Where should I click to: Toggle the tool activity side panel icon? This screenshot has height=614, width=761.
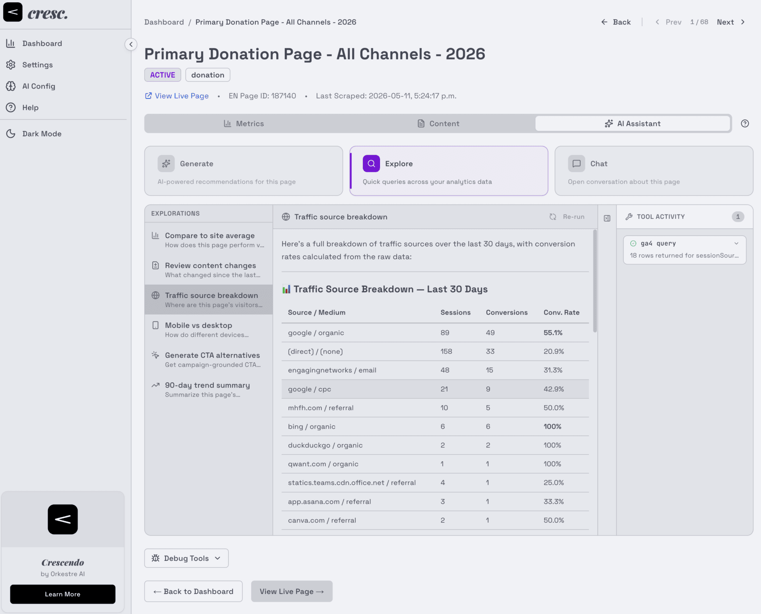(607, 218)
